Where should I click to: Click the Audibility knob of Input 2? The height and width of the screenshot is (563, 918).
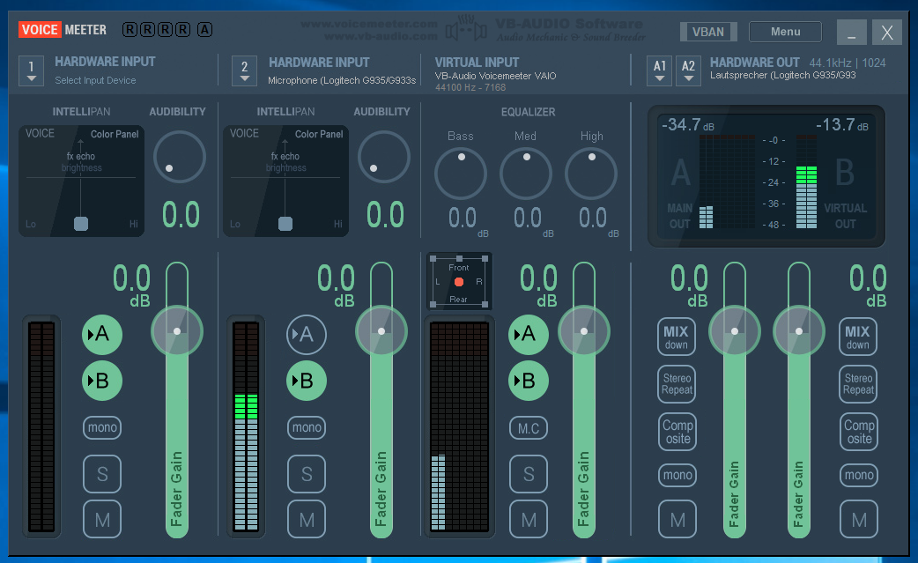(x=383, y=157)
